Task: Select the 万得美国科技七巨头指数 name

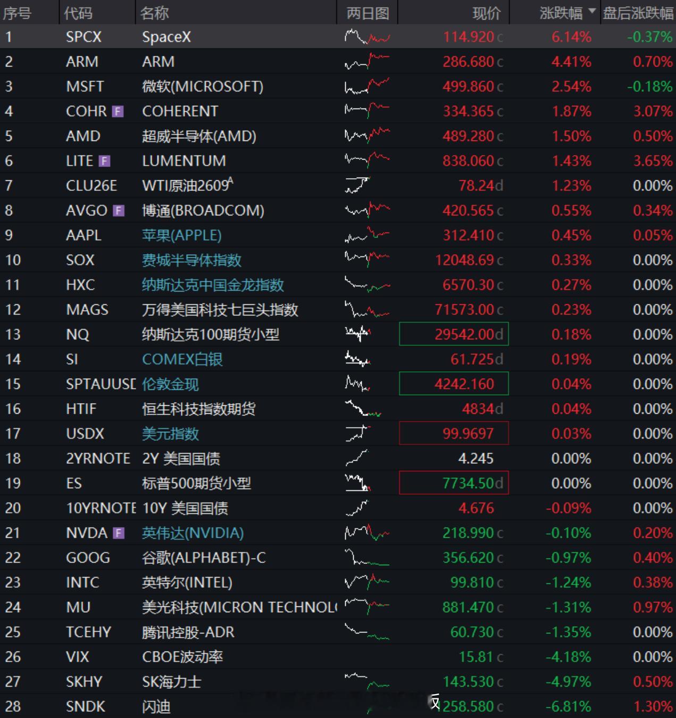Action: coord(220,310)
